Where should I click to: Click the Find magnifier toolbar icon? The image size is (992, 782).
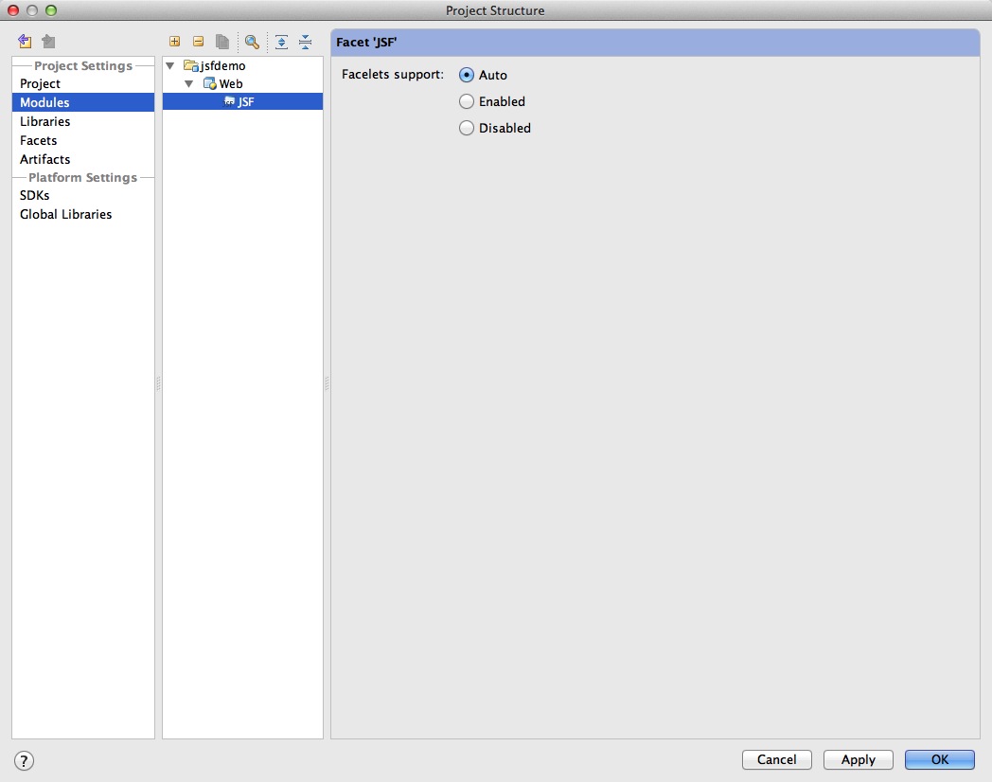point(252,42)
